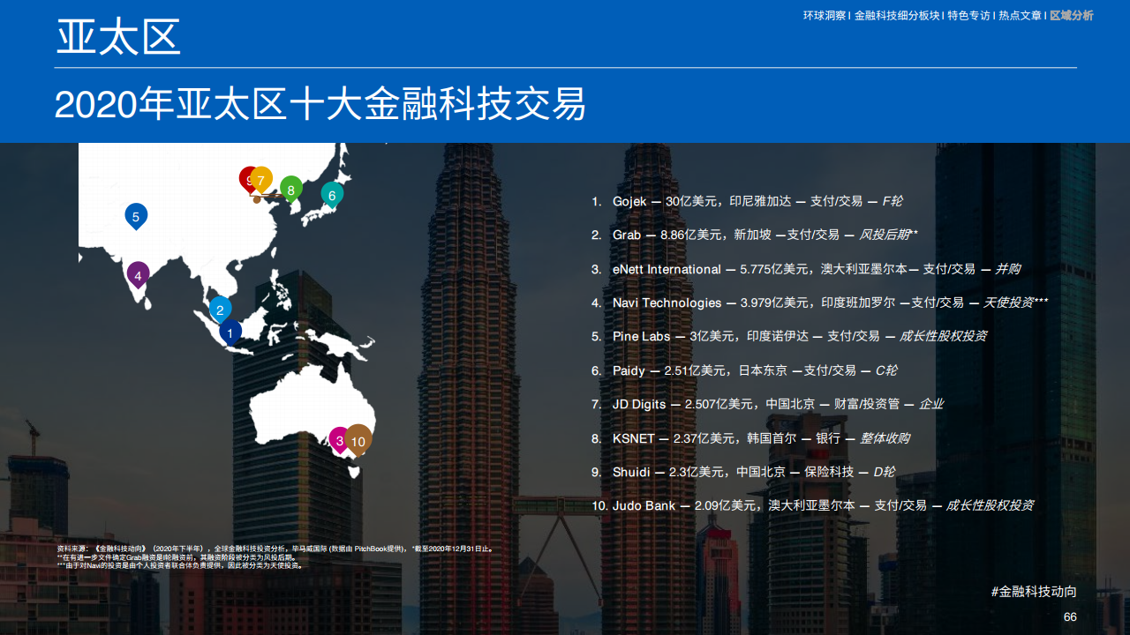
Task: Click the 亚太区 heading
Action: [x=118, y=37]
